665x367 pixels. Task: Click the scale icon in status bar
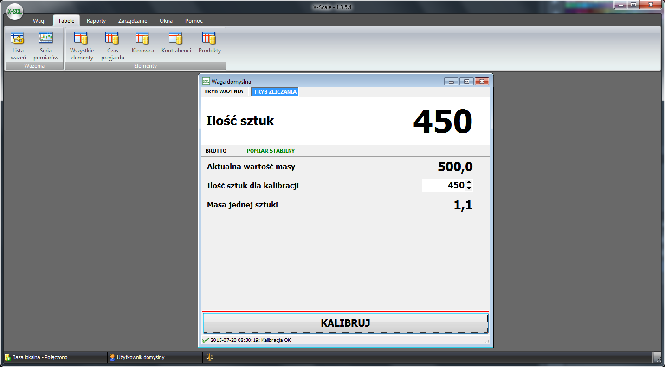pyautogui.click(x=210, y=357)
